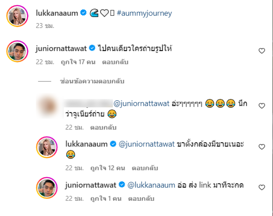Open lukkanaaum username in caption
The height and width of the screenshot is (216, 273).
(x=57, y=13)
